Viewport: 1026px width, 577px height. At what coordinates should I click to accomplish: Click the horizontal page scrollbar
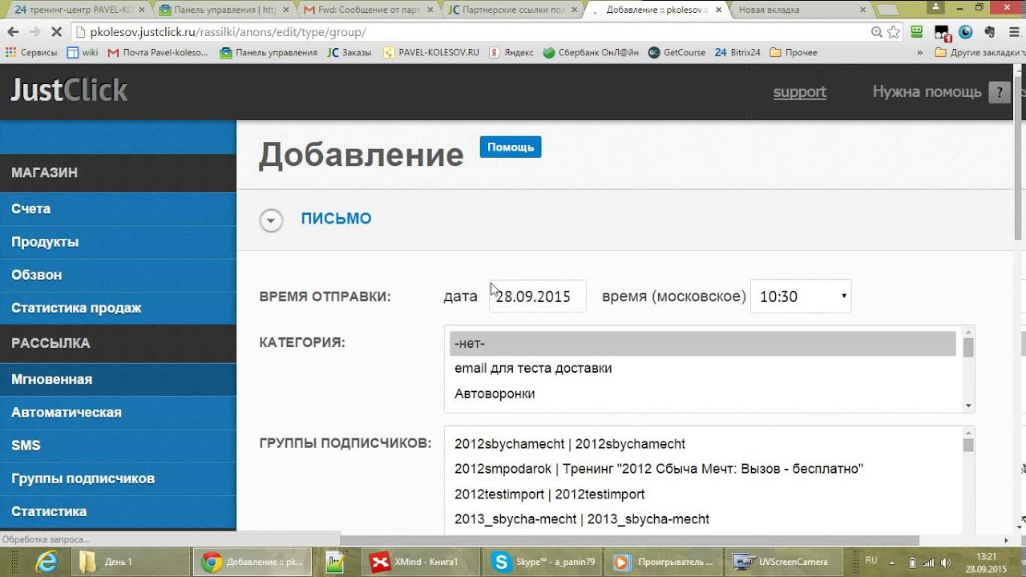[629, 540]
